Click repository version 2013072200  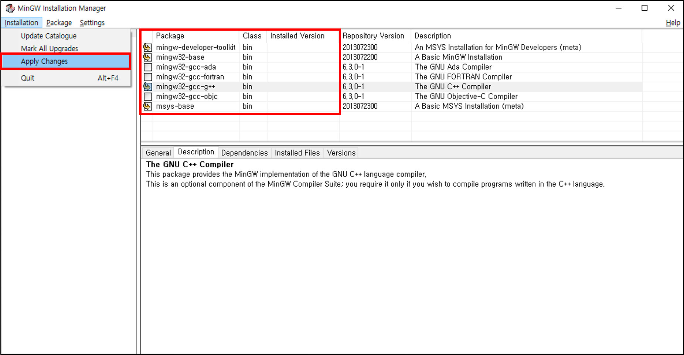point(360,57)
